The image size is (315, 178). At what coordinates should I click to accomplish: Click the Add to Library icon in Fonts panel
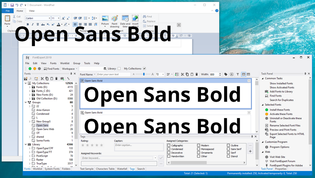62,78
